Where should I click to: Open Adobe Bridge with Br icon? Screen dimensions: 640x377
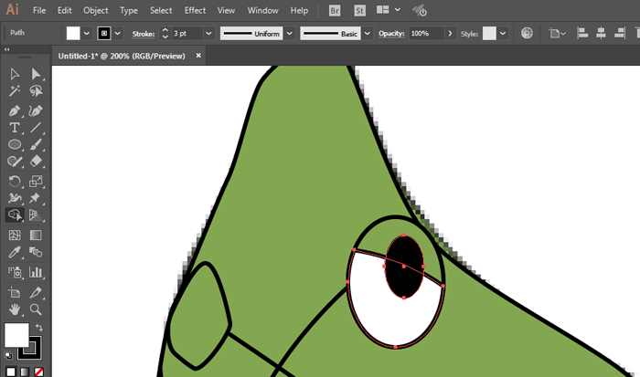336,10
